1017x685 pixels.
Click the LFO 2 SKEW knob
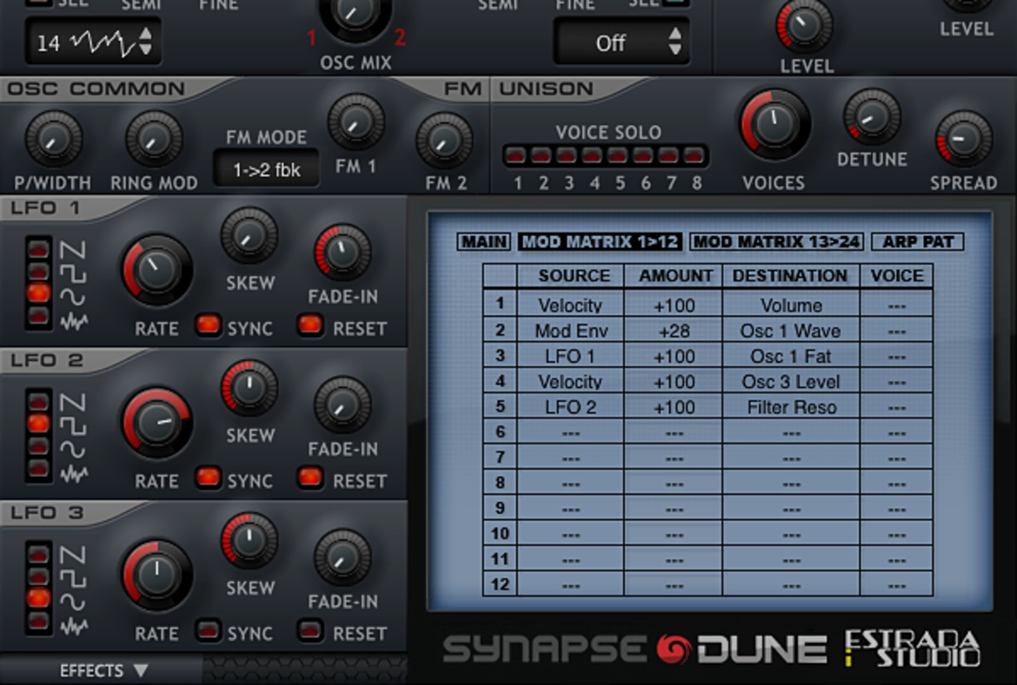coord(249,388)
